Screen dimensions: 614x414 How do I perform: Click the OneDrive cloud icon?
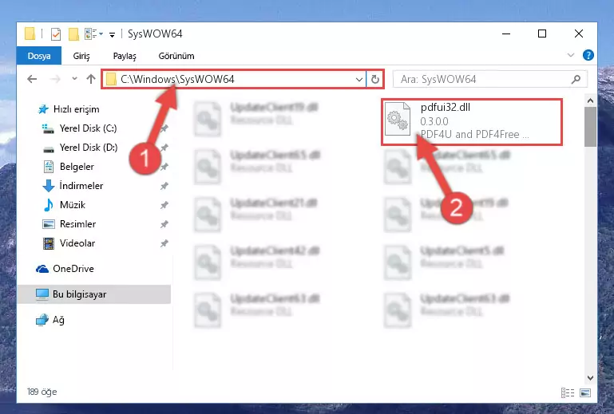[42, 269]
